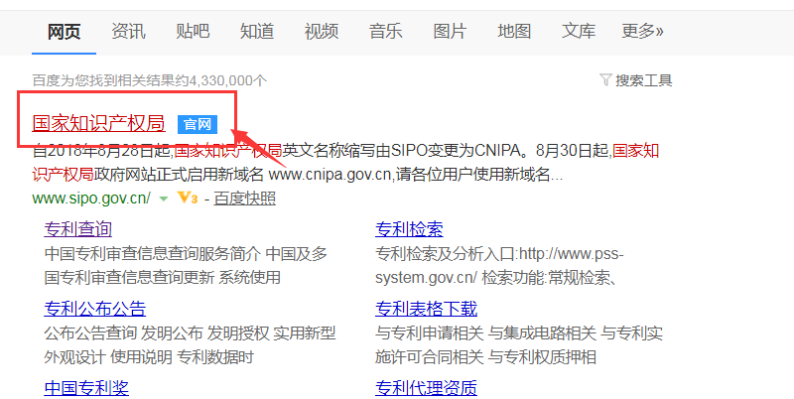
Task: Click the funnel icon beside 搜索工具
Action: [605, 80]
